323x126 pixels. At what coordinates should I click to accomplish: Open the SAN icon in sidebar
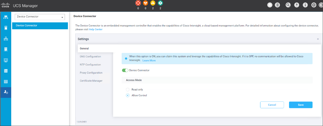pyautogui.click(x=6, y=49)
